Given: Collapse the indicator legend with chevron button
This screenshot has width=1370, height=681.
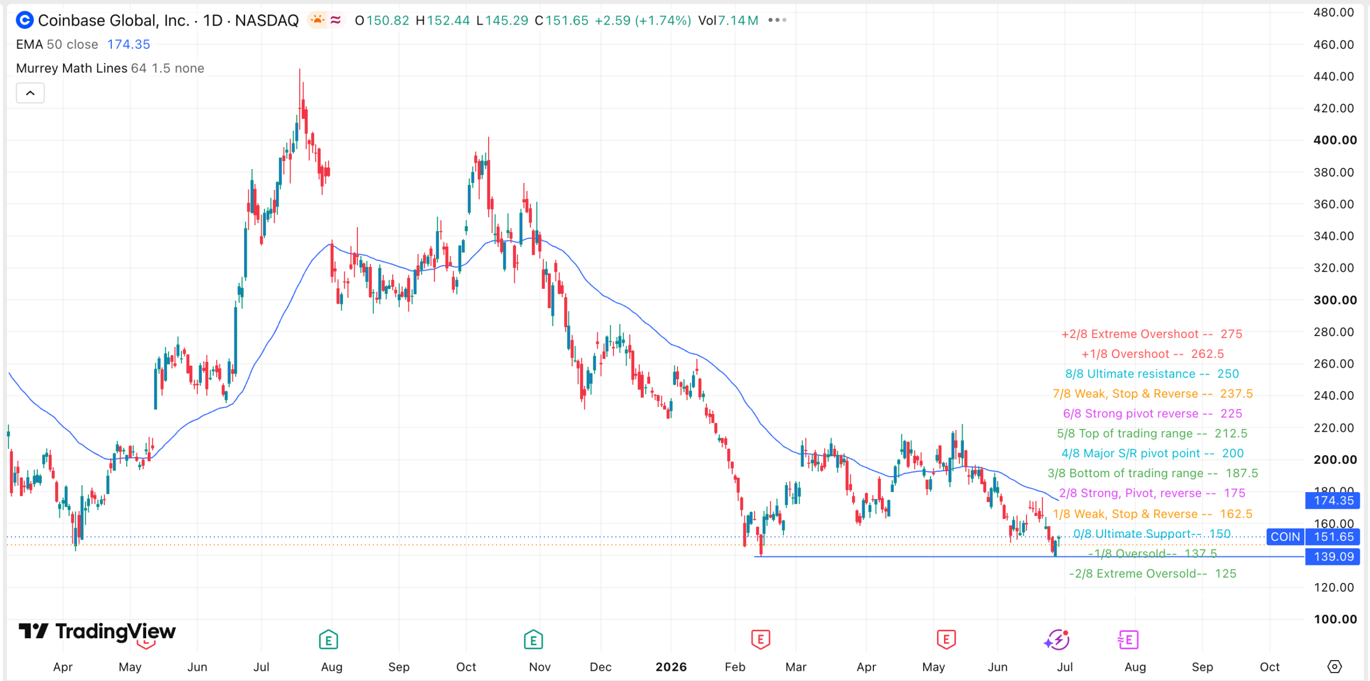Looking at the screenshot, I should pos(31,93).
